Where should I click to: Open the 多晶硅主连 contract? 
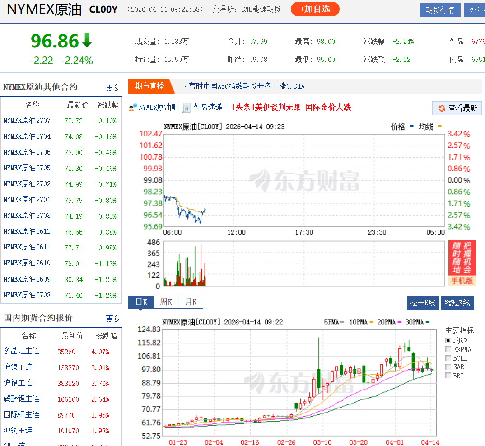pyautogui.click(x=22, y=351)
